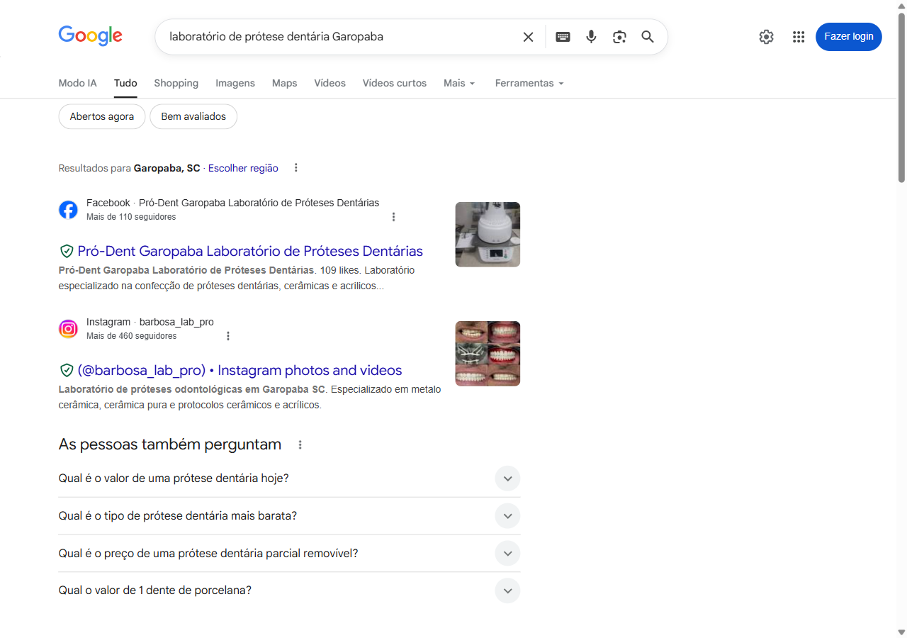Open three-dot menu beside As pessoas também perguntam
907x638 pixels.
[300, 445]
